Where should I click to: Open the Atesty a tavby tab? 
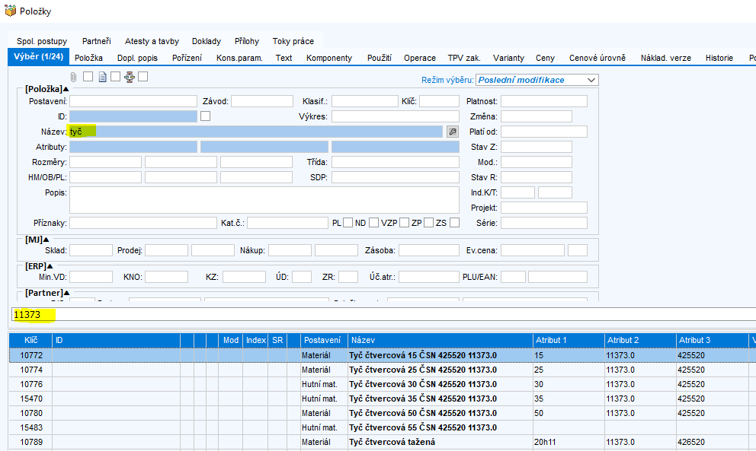pos(152,41)
